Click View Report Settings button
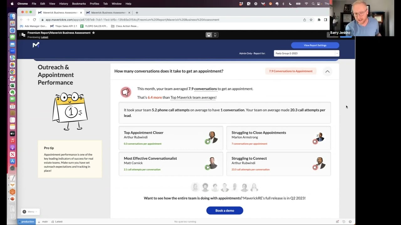This screenshot has width=401, height=225. click(x=315, y=45)
